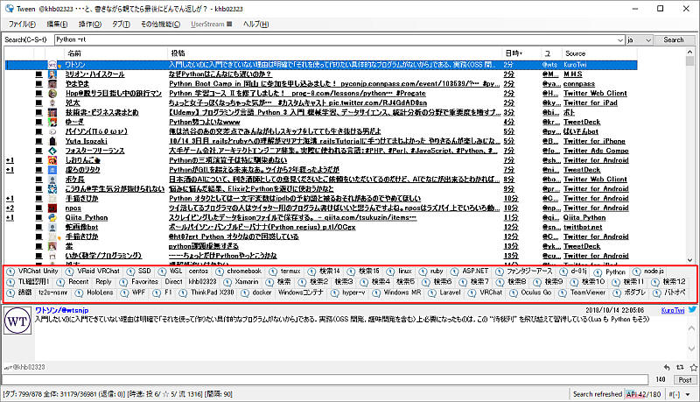Image resolution: width=700 pixels, height=402 pixels.
Task: Switch to the docker tab
Action: pos(256,293)
